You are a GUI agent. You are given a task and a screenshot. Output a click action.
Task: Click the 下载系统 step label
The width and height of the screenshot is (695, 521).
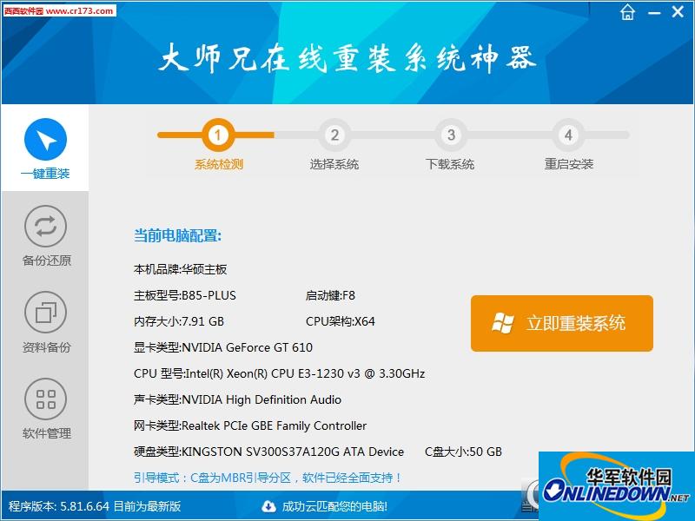tap(450, 164)
